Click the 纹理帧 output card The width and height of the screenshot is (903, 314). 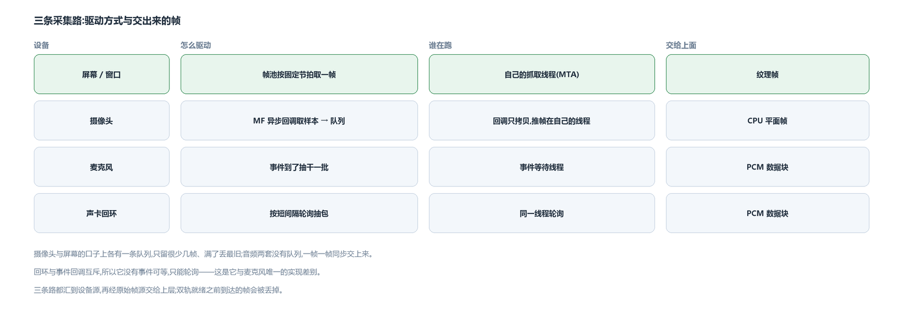[768, 74]
